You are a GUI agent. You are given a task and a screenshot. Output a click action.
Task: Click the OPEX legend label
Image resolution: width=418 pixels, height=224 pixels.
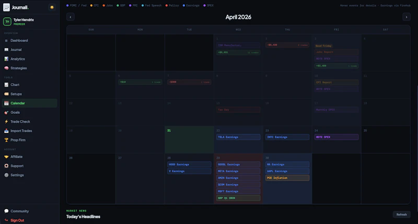click(x=210, y=5)
